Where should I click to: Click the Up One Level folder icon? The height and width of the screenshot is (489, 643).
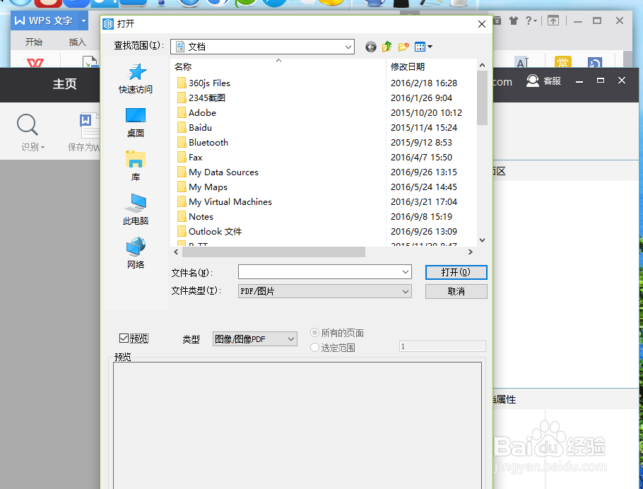pos(387,47)
